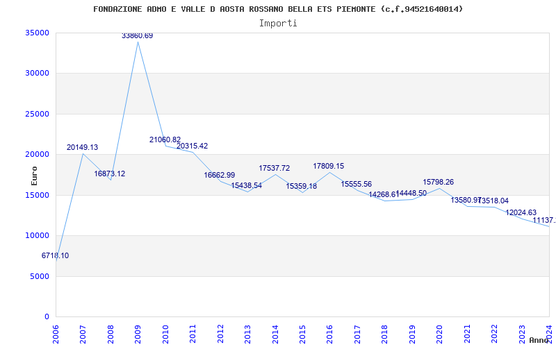556x347 pixels.
Task: Click the 2015 x-axis year label
Action: tap(302, 335)
